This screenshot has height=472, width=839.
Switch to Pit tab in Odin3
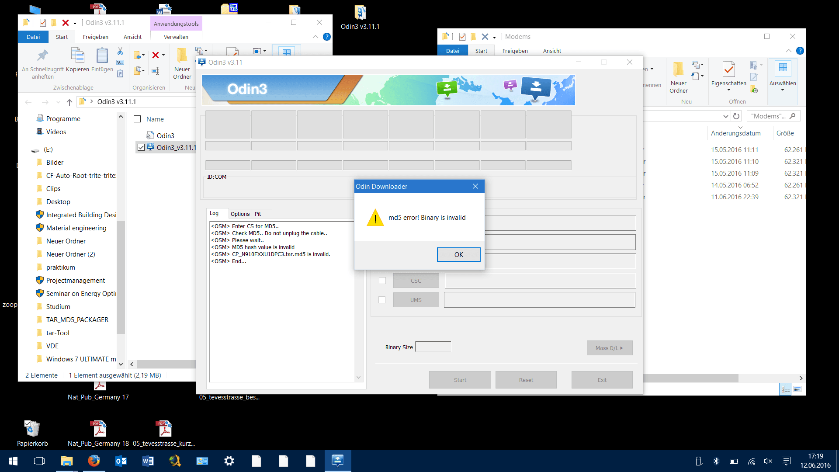click(x=258, y=214)
